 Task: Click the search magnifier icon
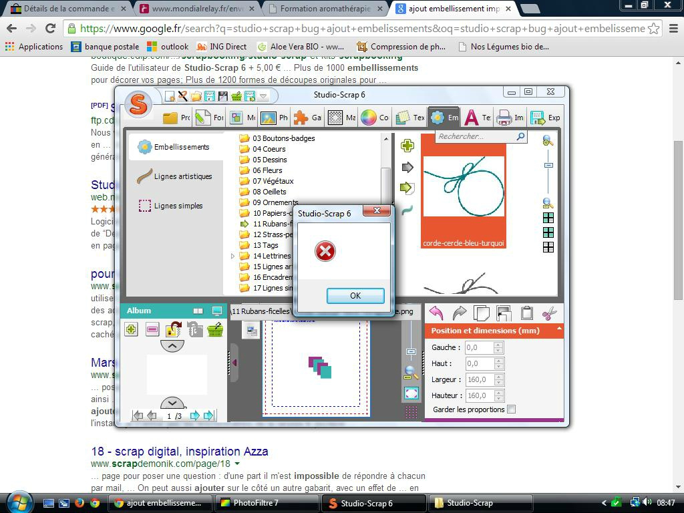tap(520, 136)
